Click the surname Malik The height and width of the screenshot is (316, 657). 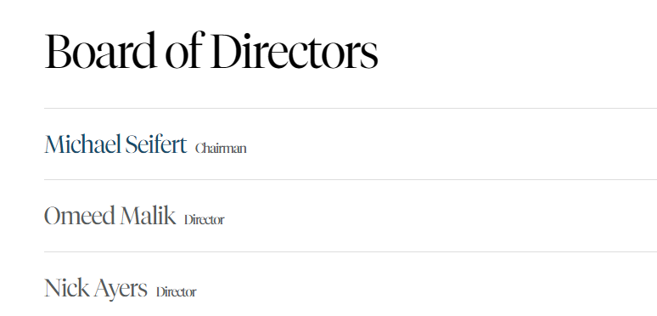[148, 217]
